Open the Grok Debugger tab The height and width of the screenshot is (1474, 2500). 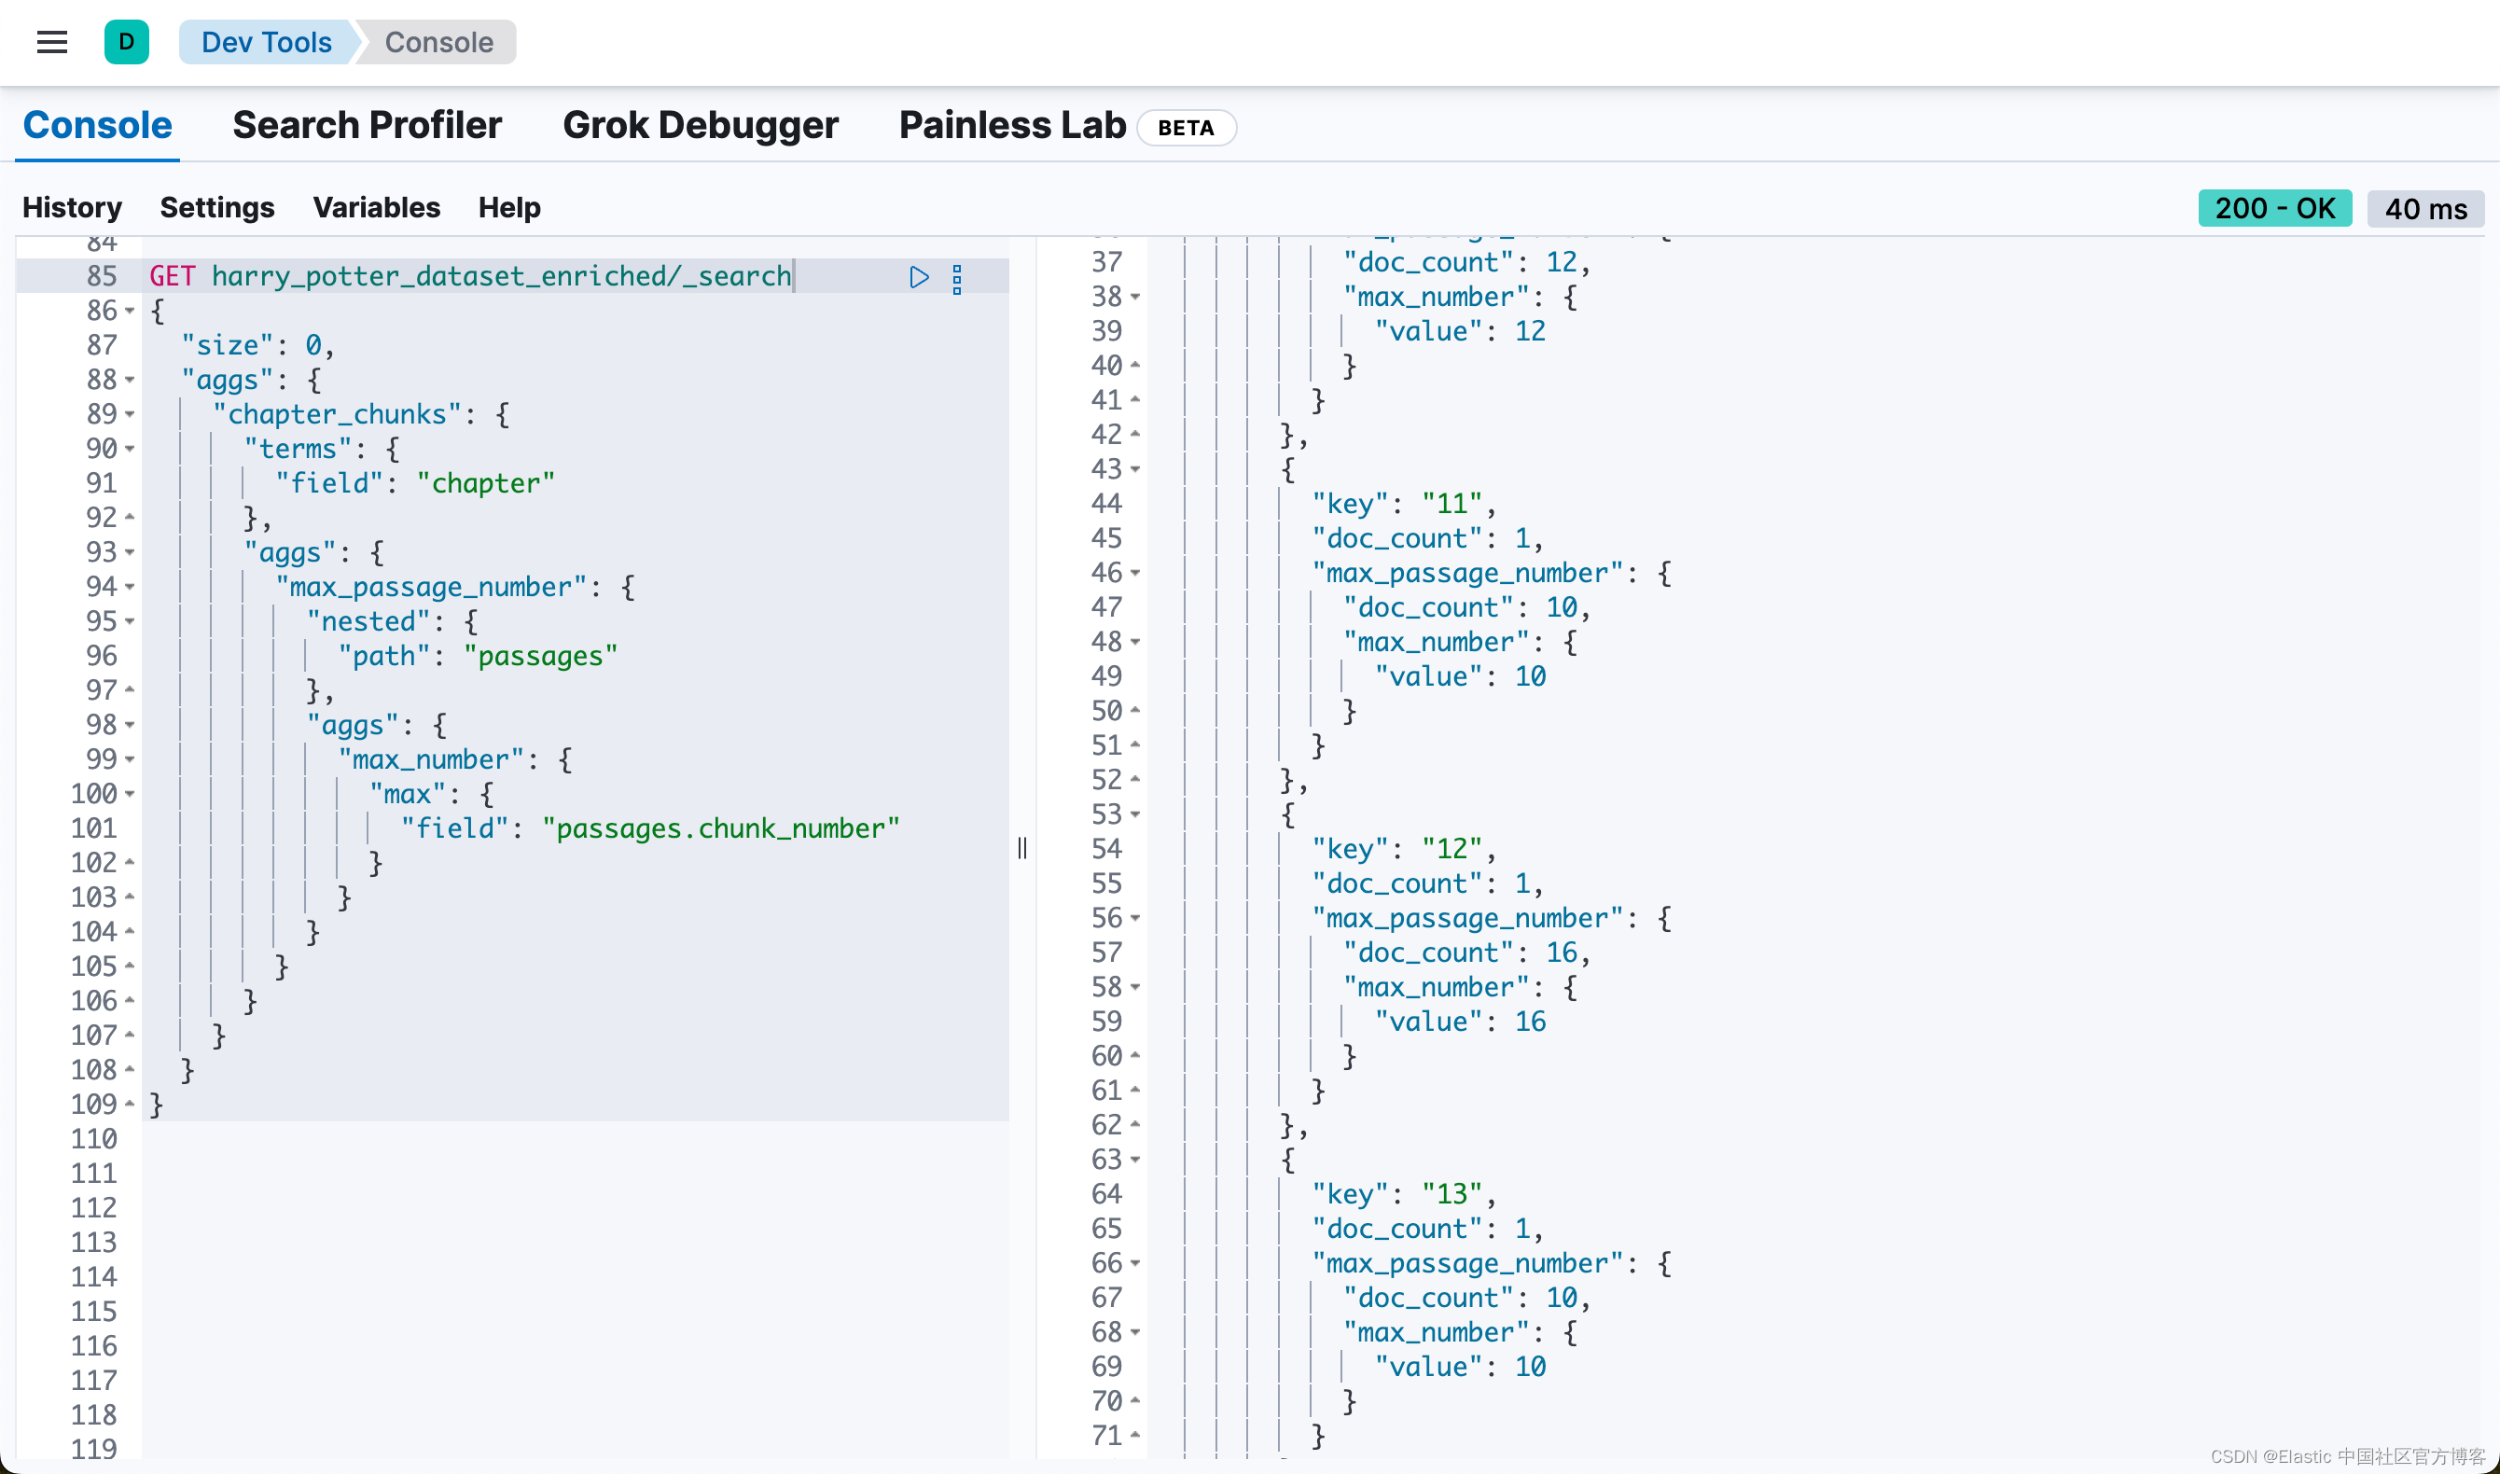[700, 125]
